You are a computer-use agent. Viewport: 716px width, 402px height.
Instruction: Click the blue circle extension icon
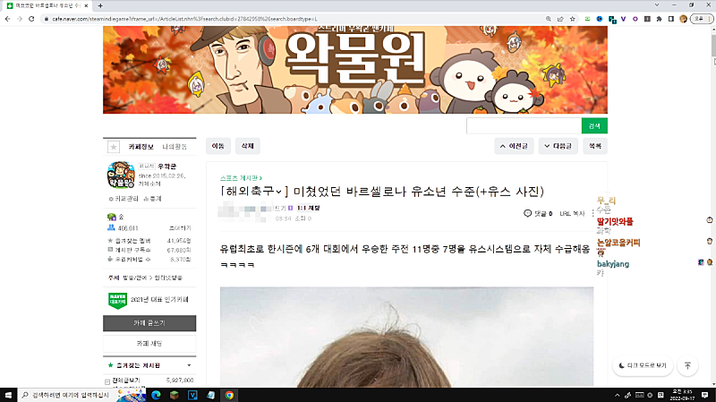click(600, 19)
